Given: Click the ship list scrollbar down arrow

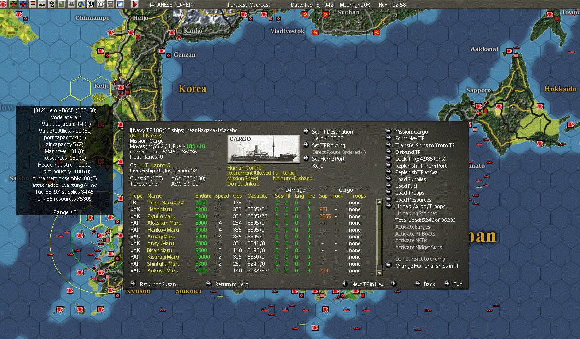Looking at the screenshot, I should coord(379,273).
